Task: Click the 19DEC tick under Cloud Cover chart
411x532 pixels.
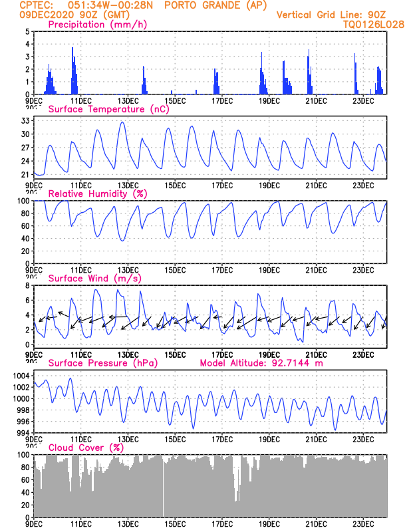Action: 269,524
